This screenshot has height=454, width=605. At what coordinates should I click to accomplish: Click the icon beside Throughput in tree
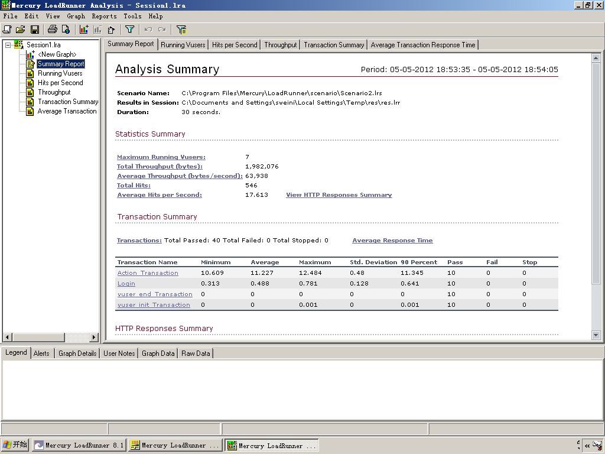point(30,92)
